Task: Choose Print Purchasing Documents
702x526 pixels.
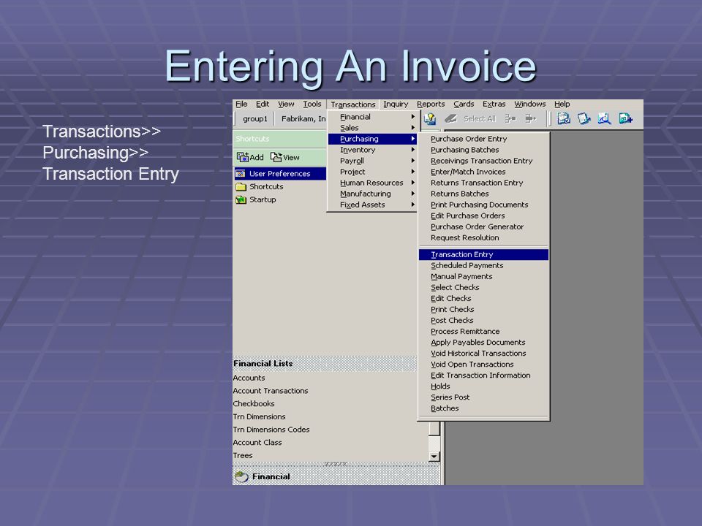Action: click(x=483, y=205)
